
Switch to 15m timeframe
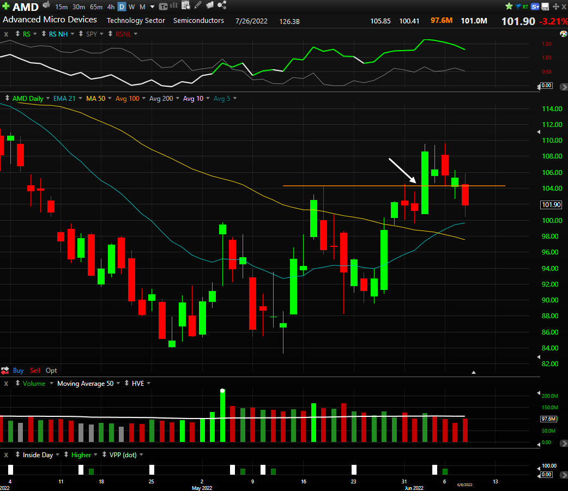click(61, 7)
